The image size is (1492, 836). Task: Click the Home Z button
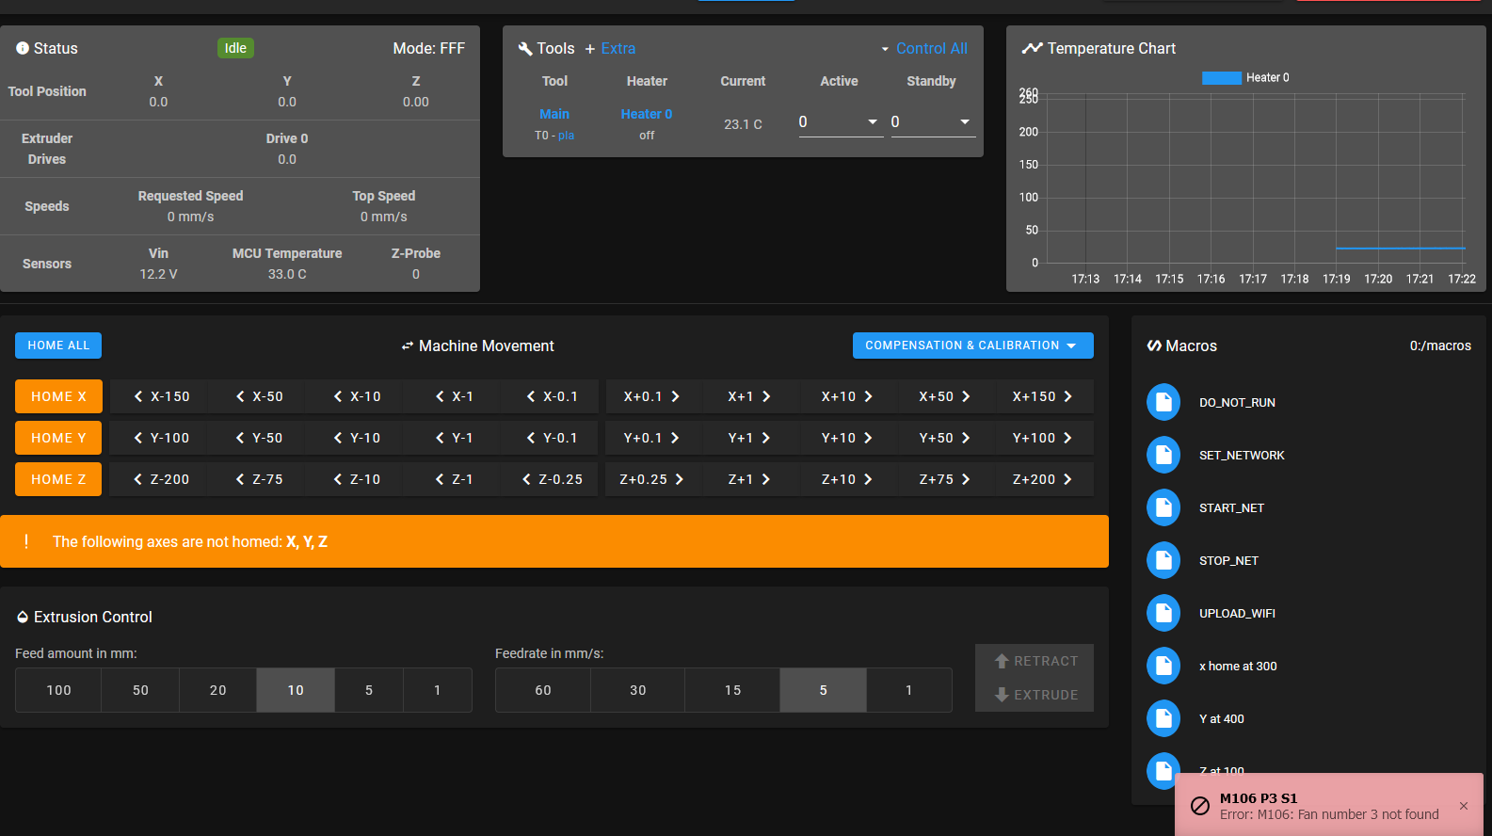point(58,479)
